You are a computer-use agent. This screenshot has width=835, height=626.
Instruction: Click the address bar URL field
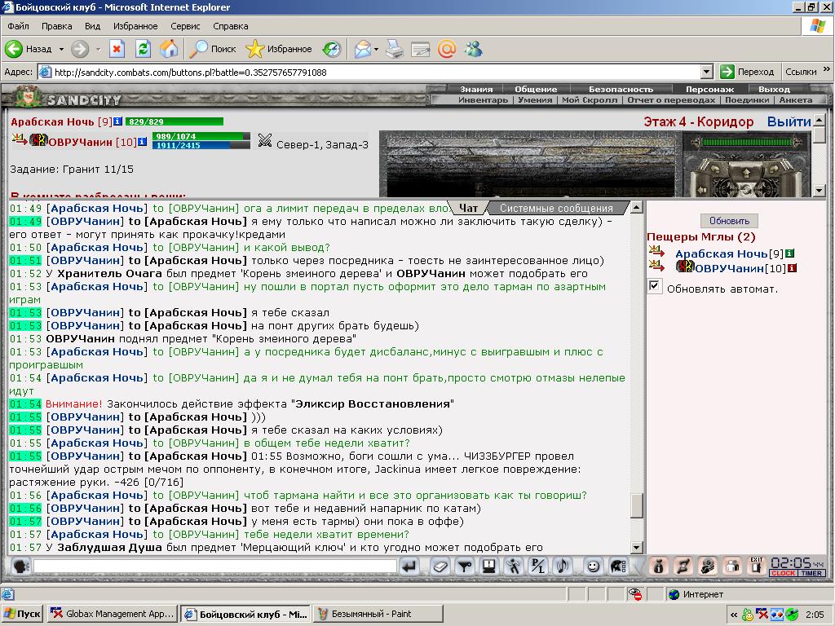(369, 72)
